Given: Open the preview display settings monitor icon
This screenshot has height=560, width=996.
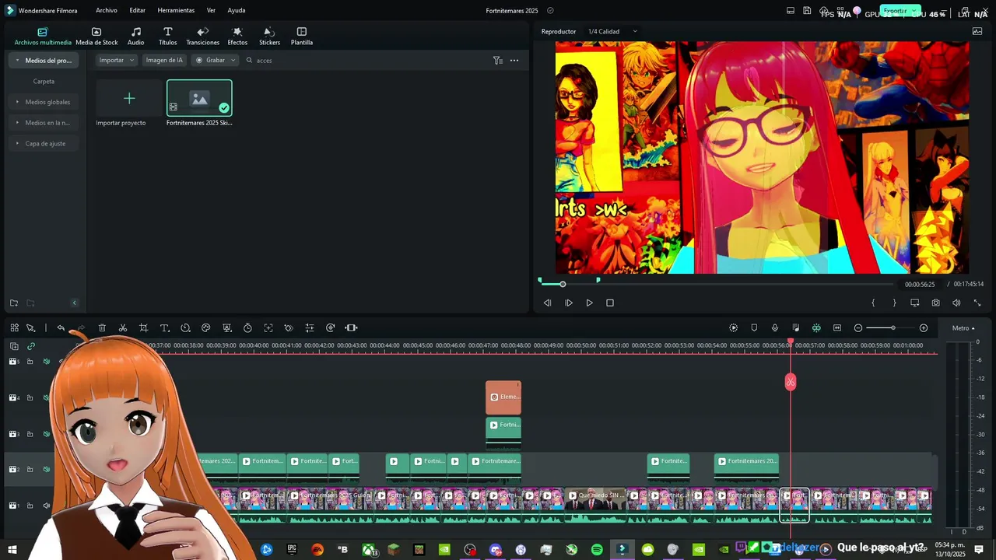Looking at the screenshot, I should click(915, 303).
